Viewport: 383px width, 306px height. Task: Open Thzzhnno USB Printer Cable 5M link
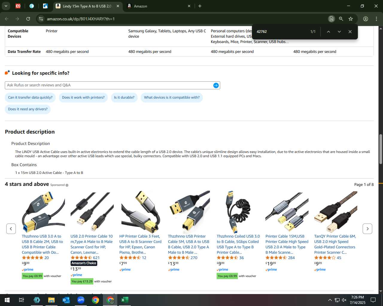pos(189,244)
